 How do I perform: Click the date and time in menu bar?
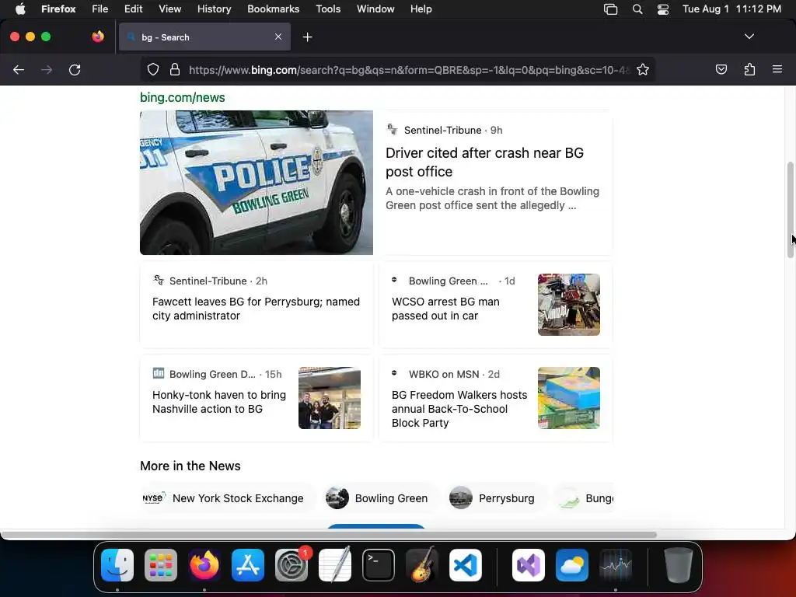click(731, 9)
